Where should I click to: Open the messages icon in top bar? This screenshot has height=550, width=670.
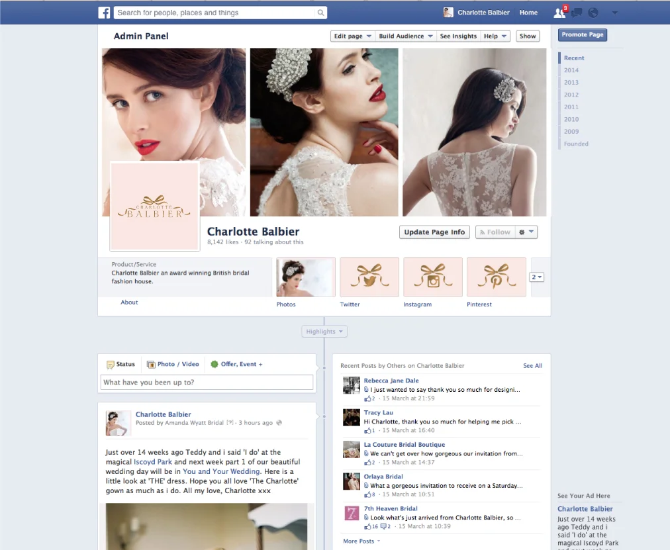tap(577, 13)
